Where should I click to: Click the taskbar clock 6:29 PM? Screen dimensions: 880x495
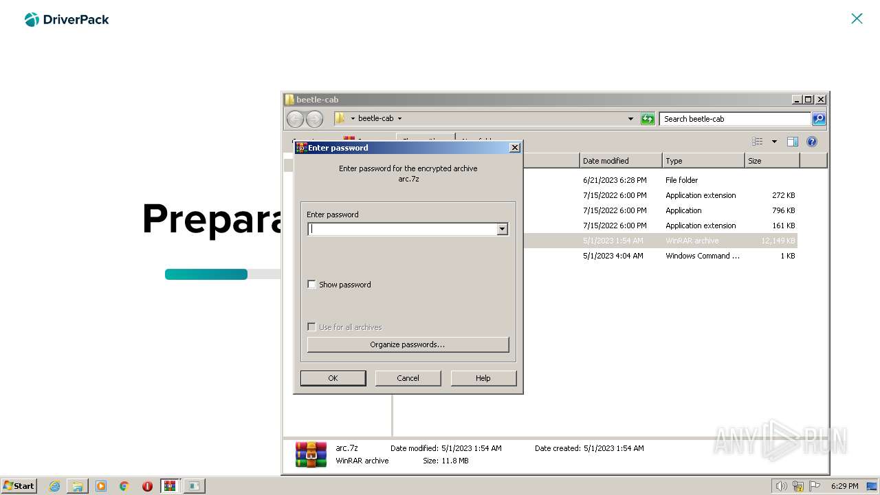844,486
